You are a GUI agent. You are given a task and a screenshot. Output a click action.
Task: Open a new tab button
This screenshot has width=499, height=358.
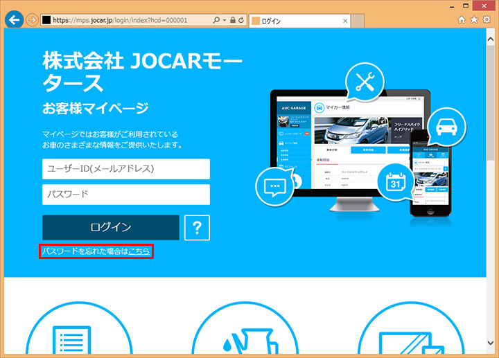[x=358, y=21]
